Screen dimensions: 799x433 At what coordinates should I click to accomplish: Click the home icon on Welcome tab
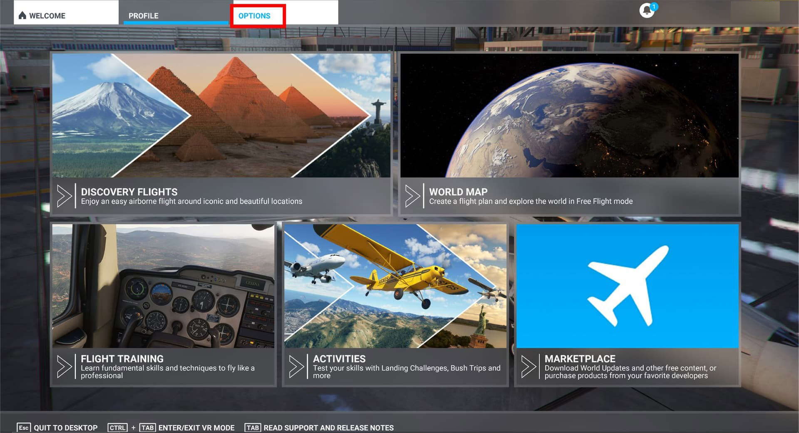point(22,15)
